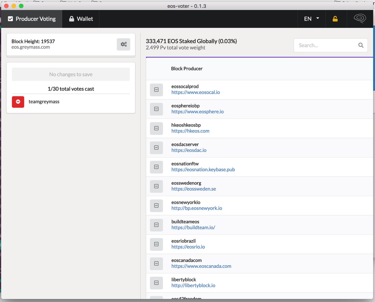Click the search magnifier icon

361,45
